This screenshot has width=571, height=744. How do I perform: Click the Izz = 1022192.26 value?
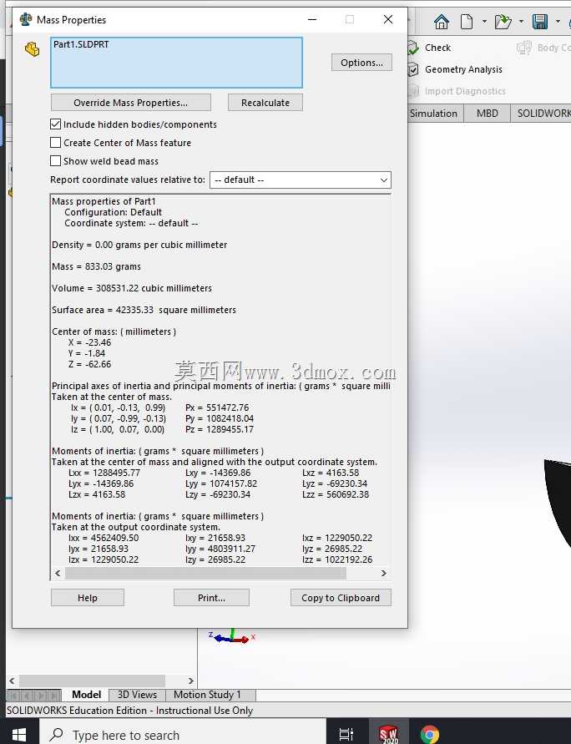click(x=337, y=559)
